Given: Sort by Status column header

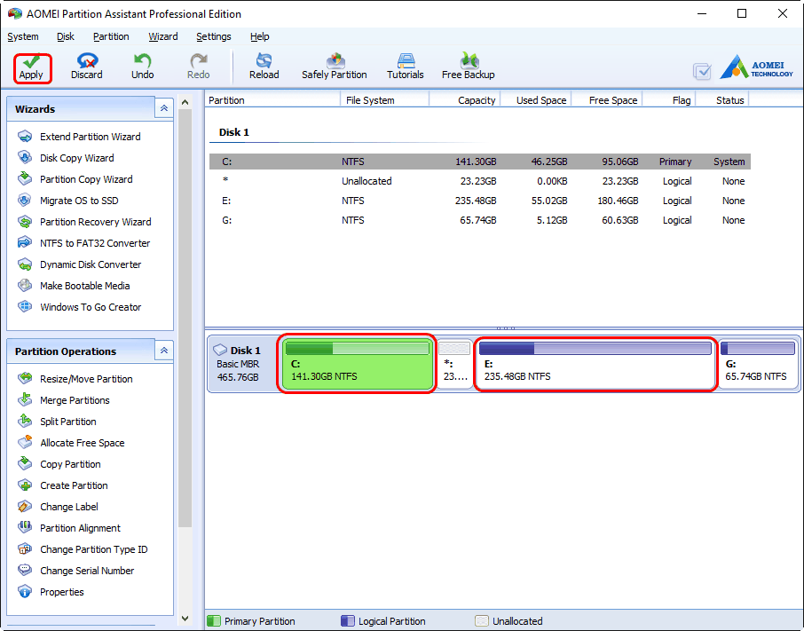Looking at the screenshot, I should tap(722, 100).
